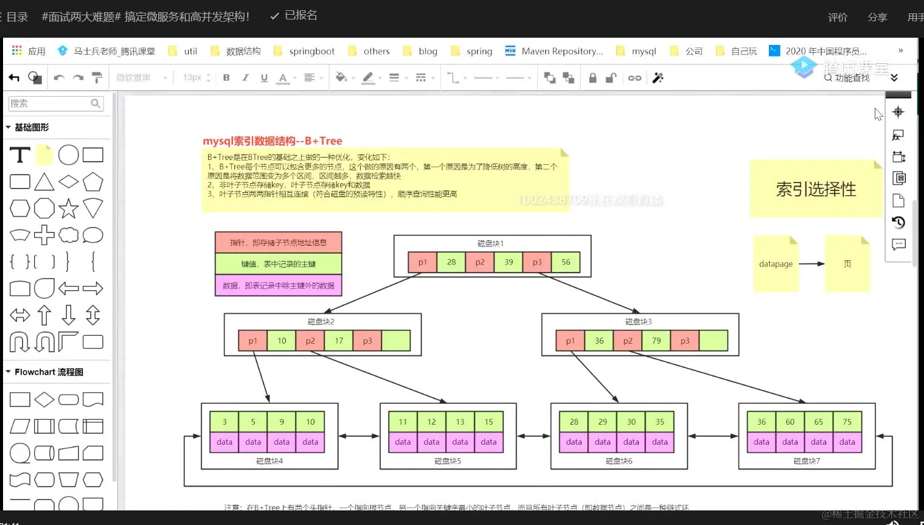Select the star shape
The height and width of the screenshot is (525, 924).
point(69,209)
